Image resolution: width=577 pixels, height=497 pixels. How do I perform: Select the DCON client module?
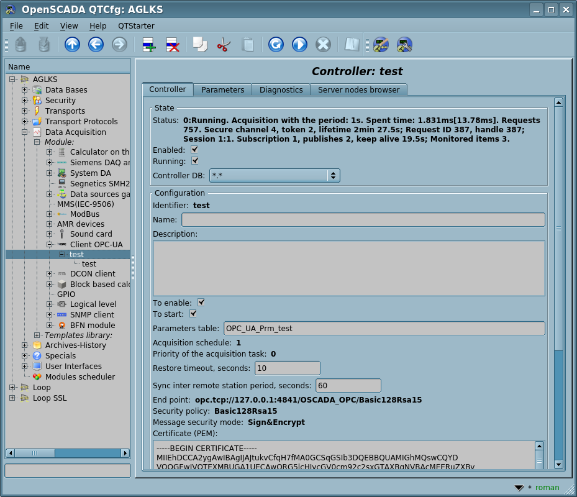(93, 273)
